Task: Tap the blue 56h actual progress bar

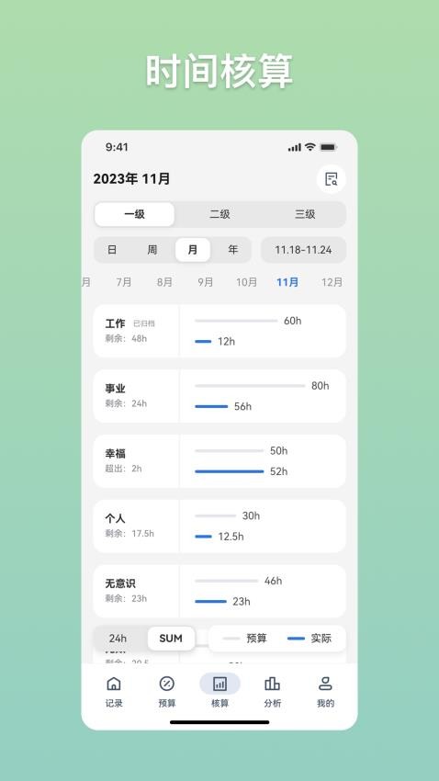Action: pos(211,406)
